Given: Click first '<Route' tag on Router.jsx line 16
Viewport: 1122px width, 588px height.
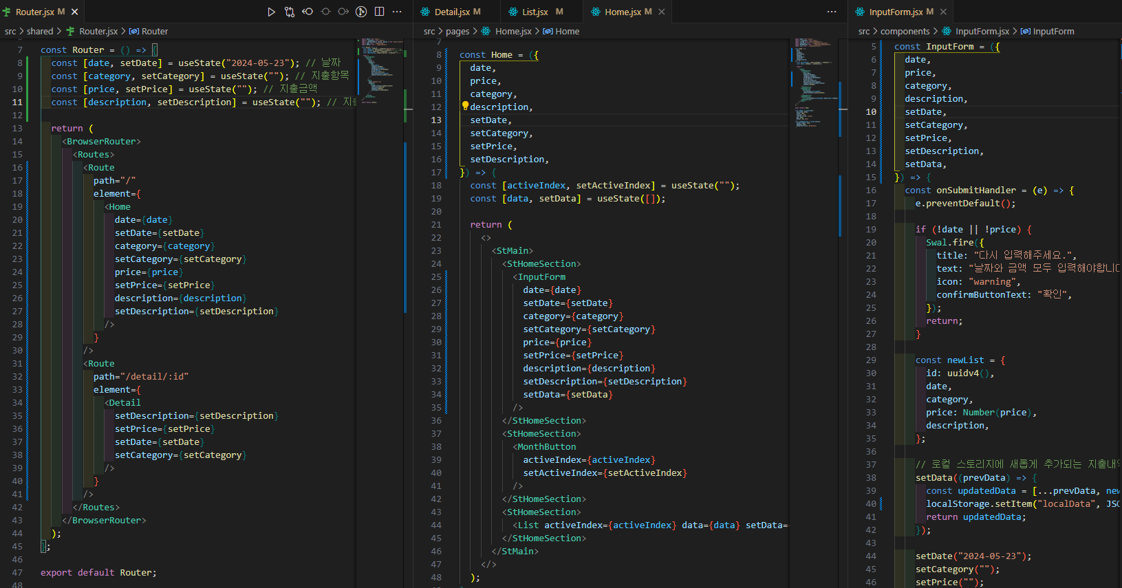Looking at the screenshot, I should tap(99, 167).
